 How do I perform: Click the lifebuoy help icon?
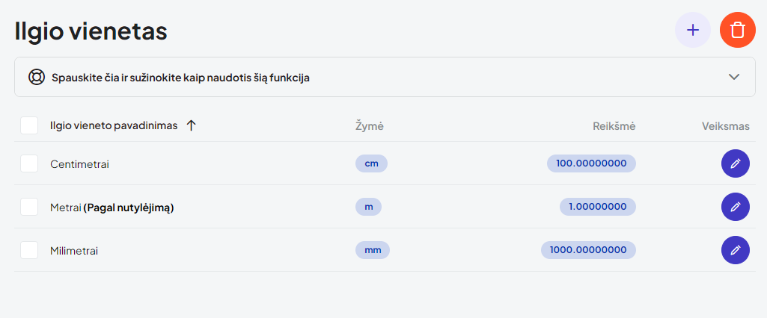[37, 77]
